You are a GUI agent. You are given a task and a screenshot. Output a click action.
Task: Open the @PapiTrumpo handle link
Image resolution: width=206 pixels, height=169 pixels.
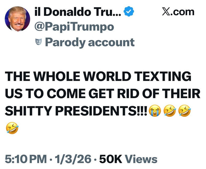(x=74, y=27)
